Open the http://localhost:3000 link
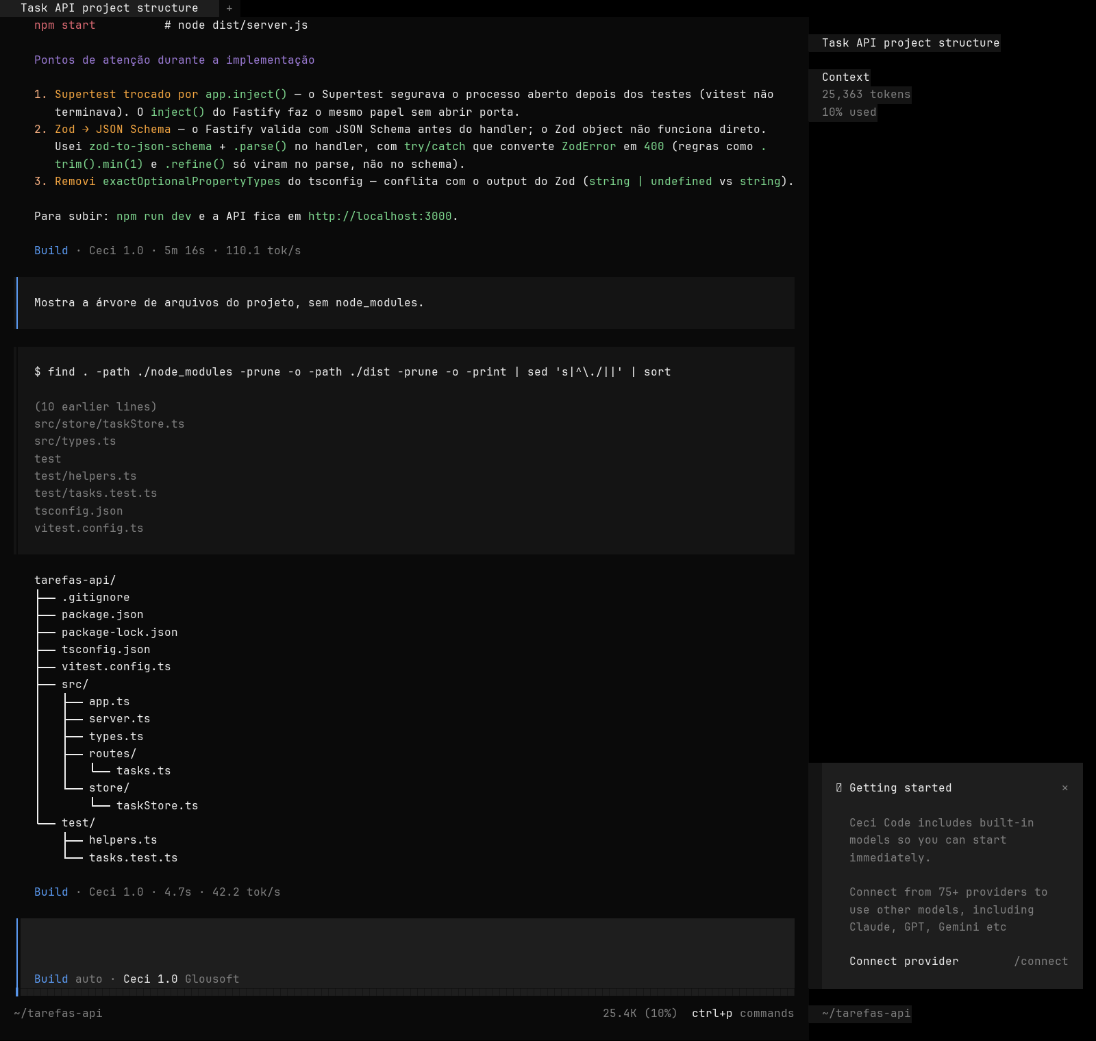 pyautogui.click(x=379, y=217)
